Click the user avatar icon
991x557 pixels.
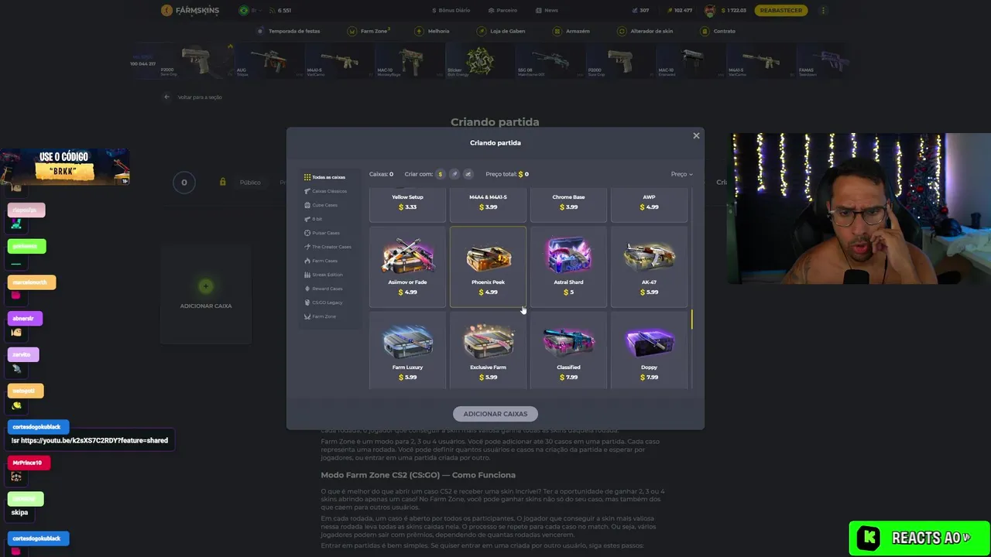point(710,10)
